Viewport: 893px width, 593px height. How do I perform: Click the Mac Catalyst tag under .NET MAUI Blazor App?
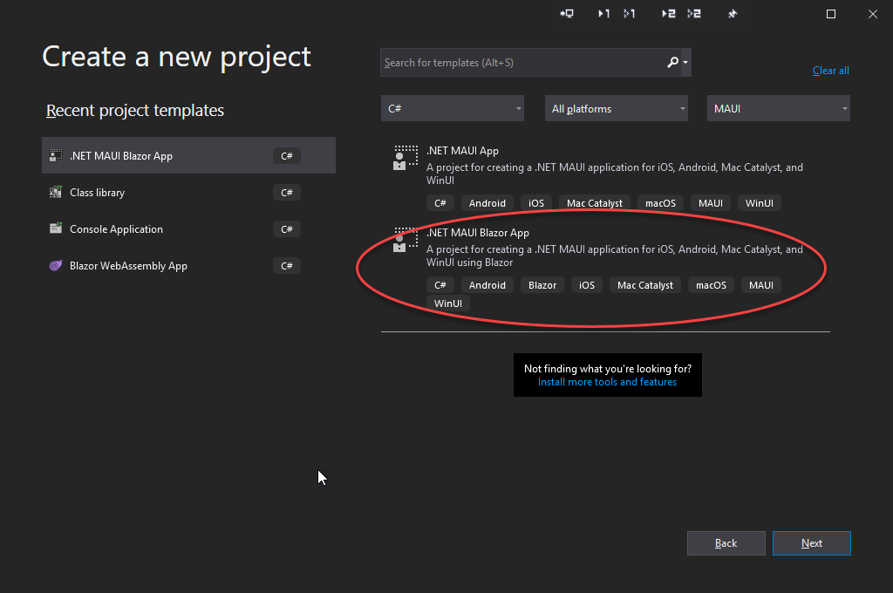pyautogui.click(x=644, y=285)
